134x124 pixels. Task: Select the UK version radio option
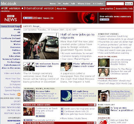pos(2,8)
